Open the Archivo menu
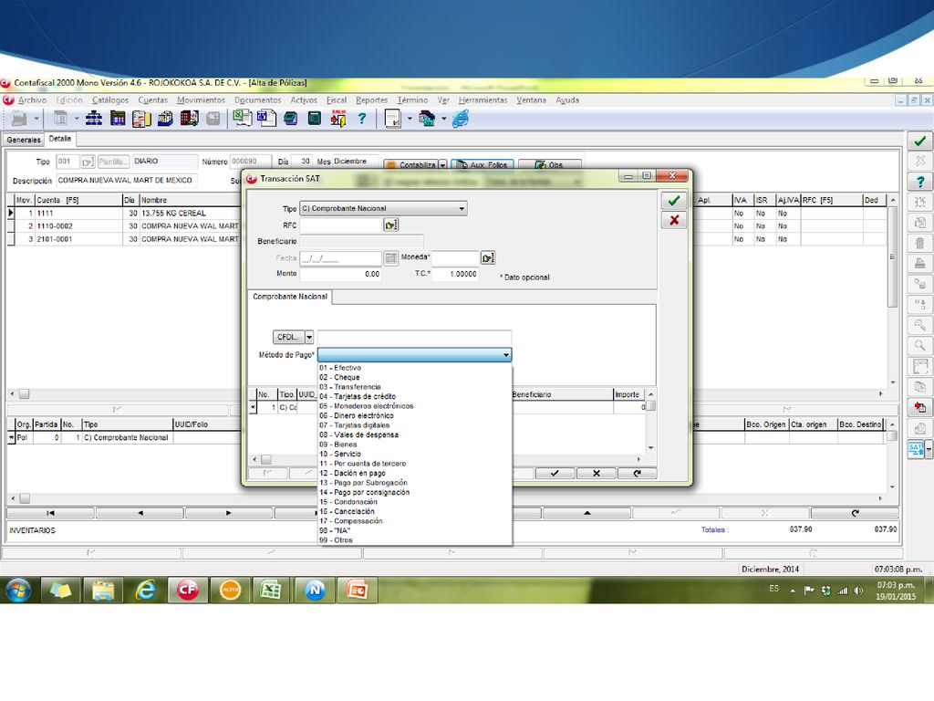Viewport: 934px width, 701px height. pos(32,100)
